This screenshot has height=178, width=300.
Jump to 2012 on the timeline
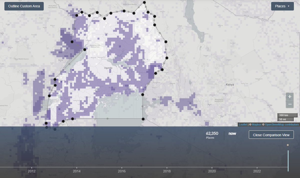[32, 171]
